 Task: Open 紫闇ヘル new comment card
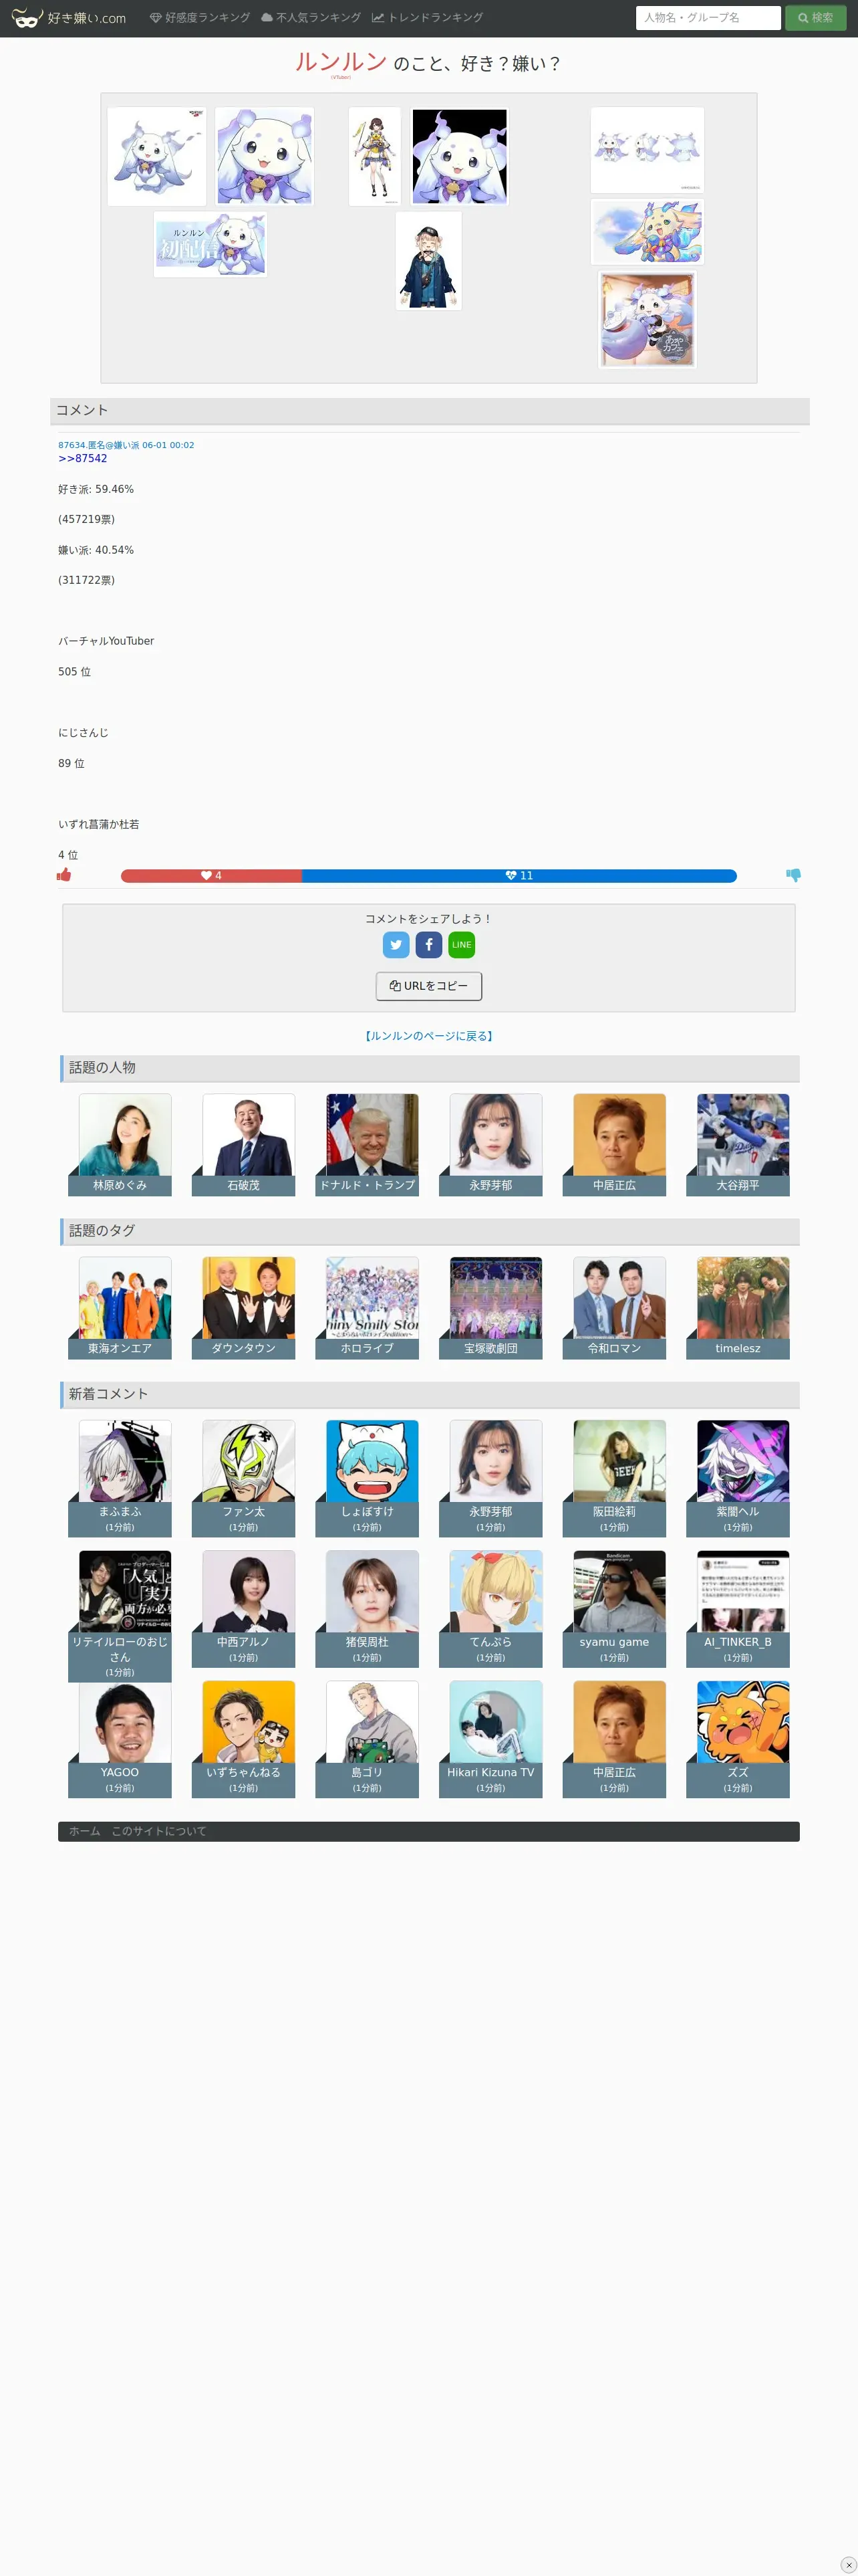(x=738, y=1478)
